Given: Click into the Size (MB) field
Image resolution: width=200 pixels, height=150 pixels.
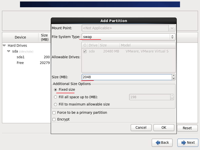Looking at the screenshot, I should pos(126,77).
